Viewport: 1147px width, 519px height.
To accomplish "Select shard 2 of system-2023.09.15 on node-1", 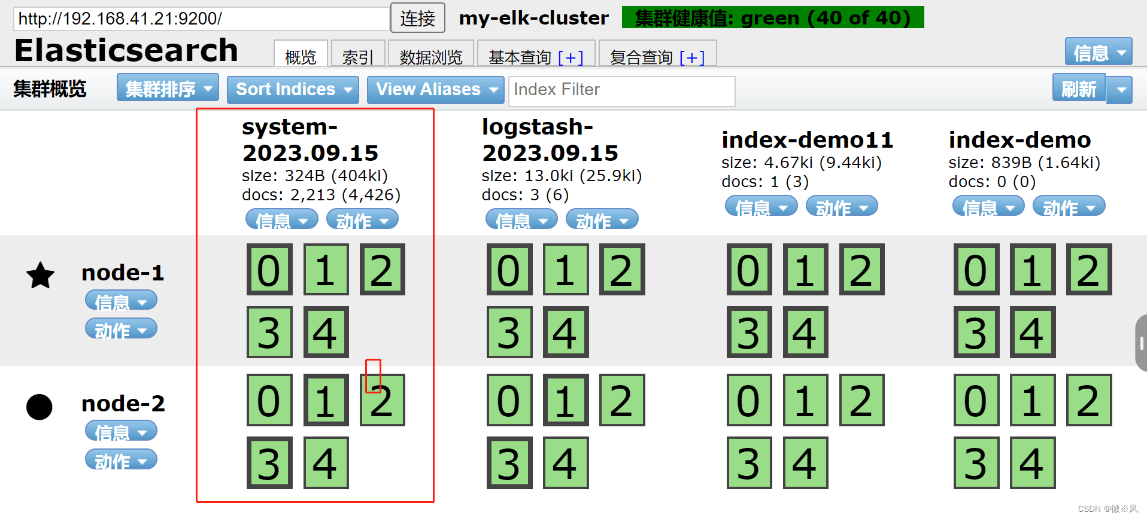I will 382,270.
